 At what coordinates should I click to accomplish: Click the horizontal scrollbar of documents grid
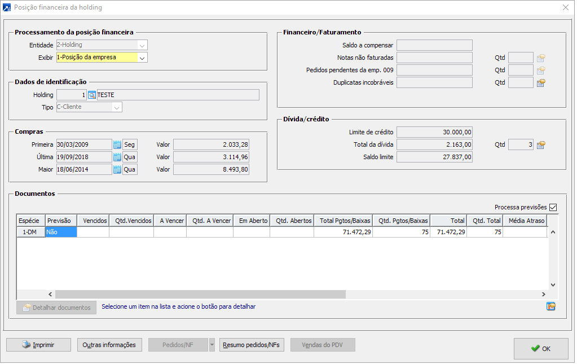[x=200, y=294]
